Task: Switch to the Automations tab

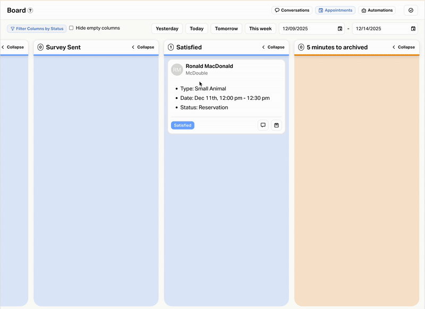Action: click(x=377, y=10)
